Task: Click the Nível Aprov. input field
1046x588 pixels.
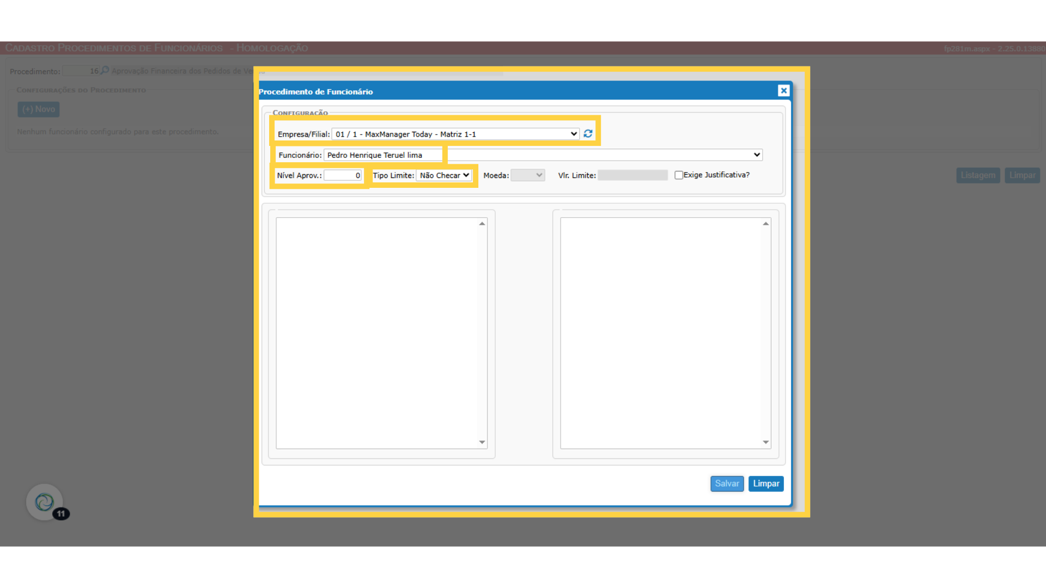Action: point(343,175)
